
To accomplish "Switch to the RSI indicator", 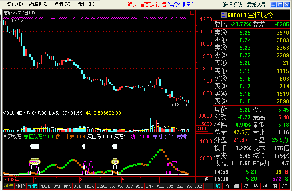I will (x=180, y=186).
